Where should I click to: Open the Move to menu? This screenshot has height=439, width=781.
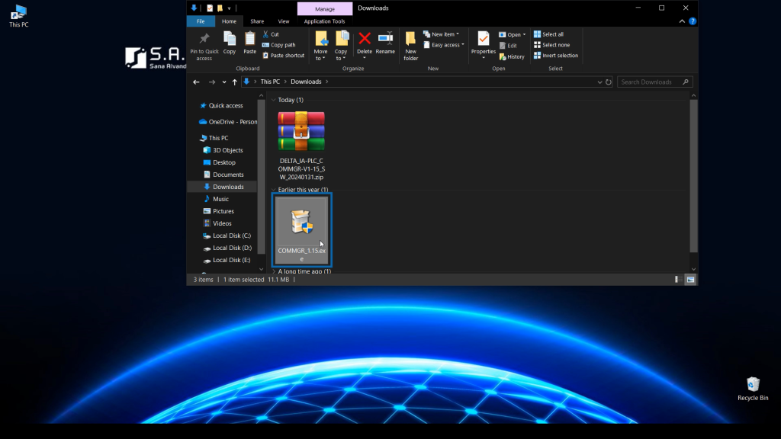321,46
